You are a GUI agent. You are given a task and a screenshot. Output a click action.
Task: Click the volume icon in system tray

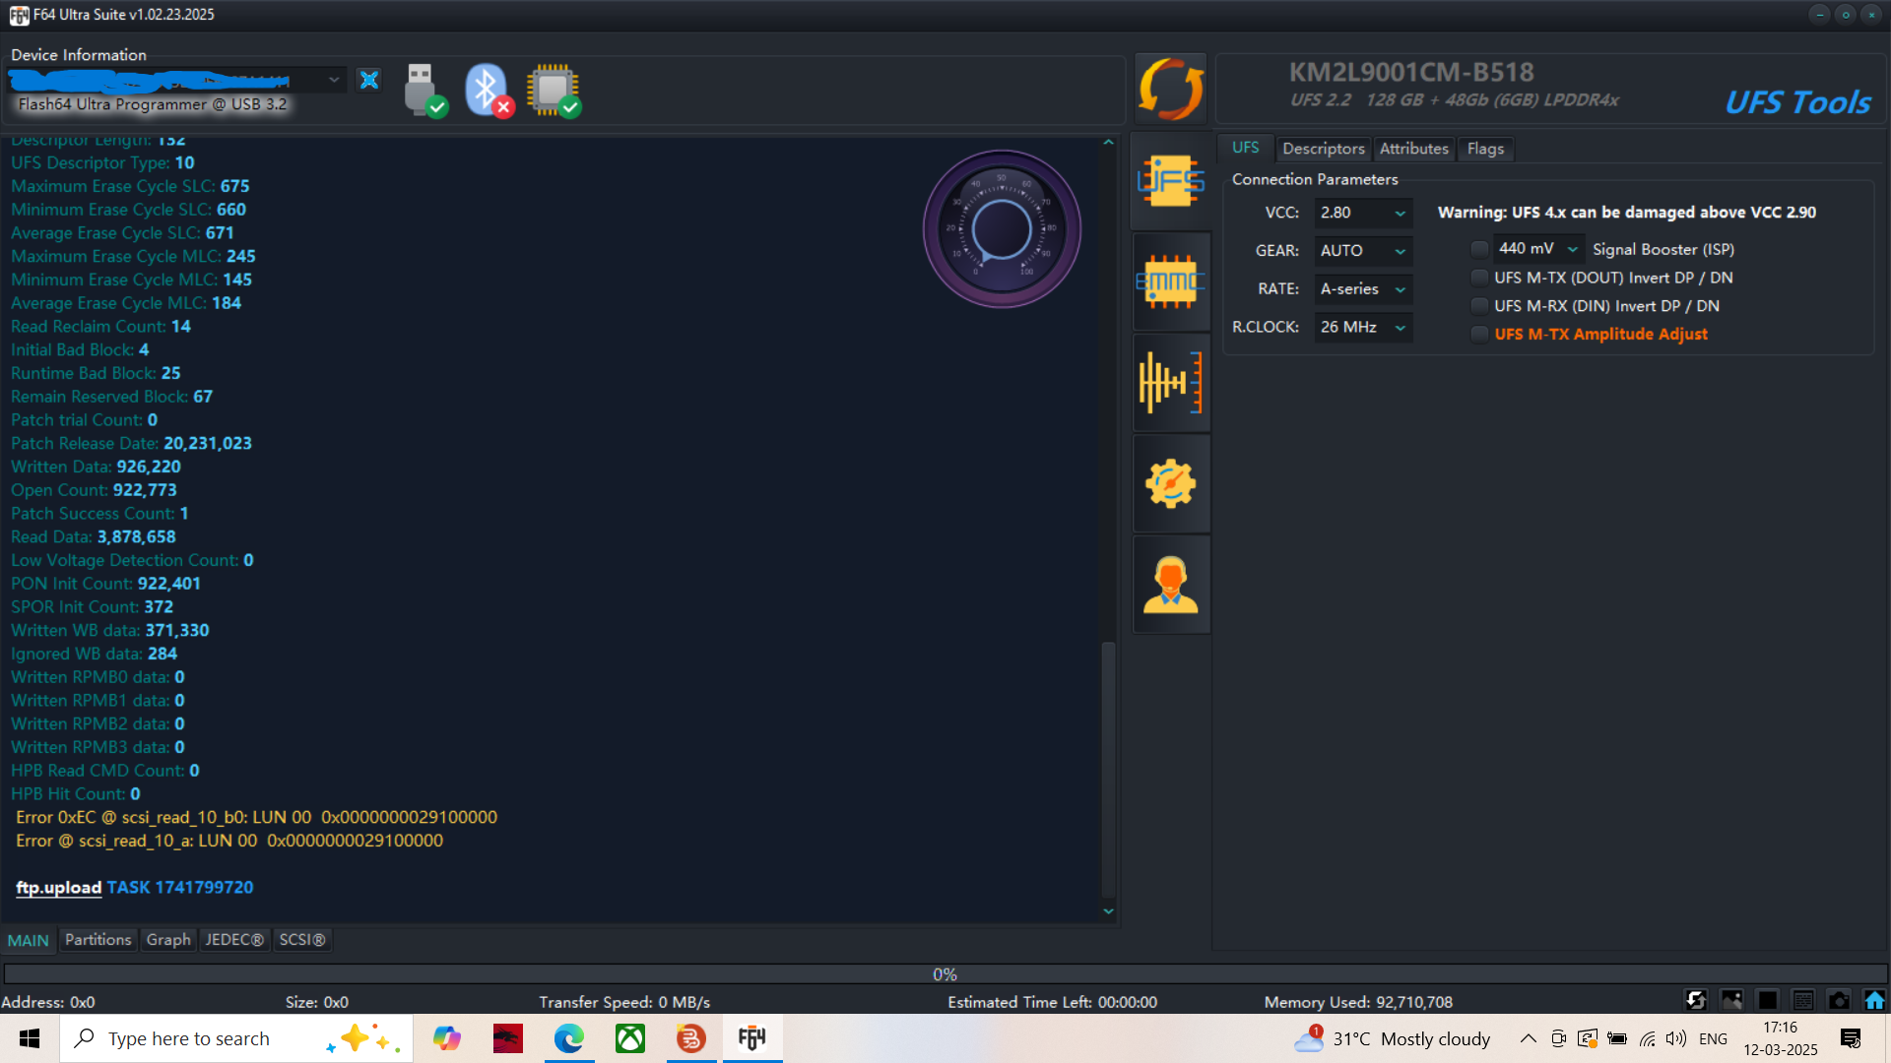point(1676,1038)
